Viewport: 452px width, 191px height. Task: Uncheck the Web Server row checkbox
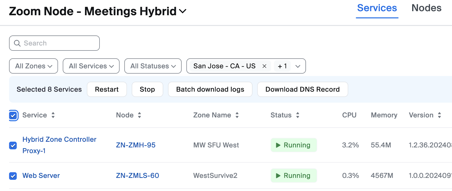pyautogui.click(x=13, y=176)
